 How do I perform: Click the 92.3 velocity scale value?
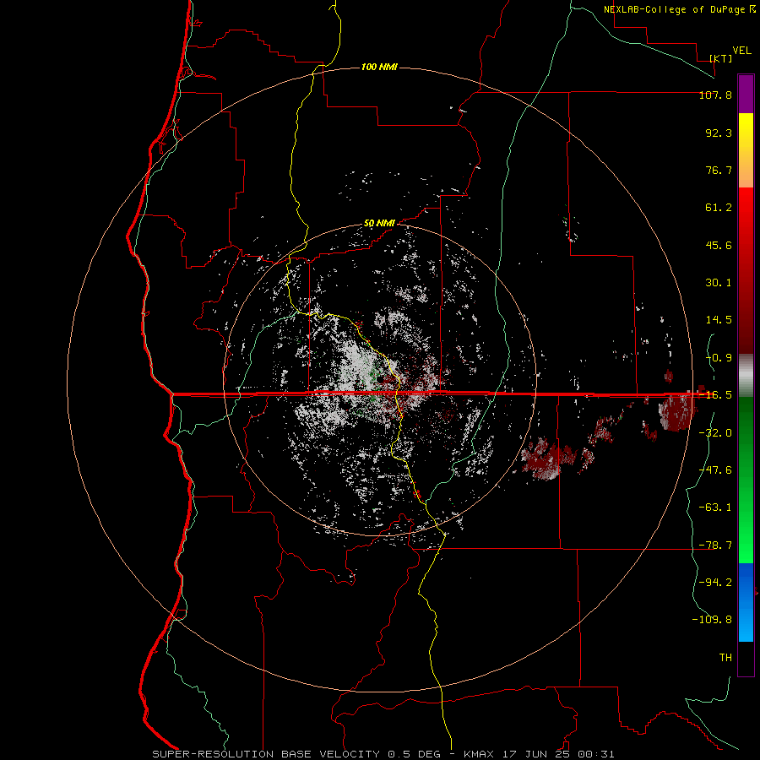(719, 133)
